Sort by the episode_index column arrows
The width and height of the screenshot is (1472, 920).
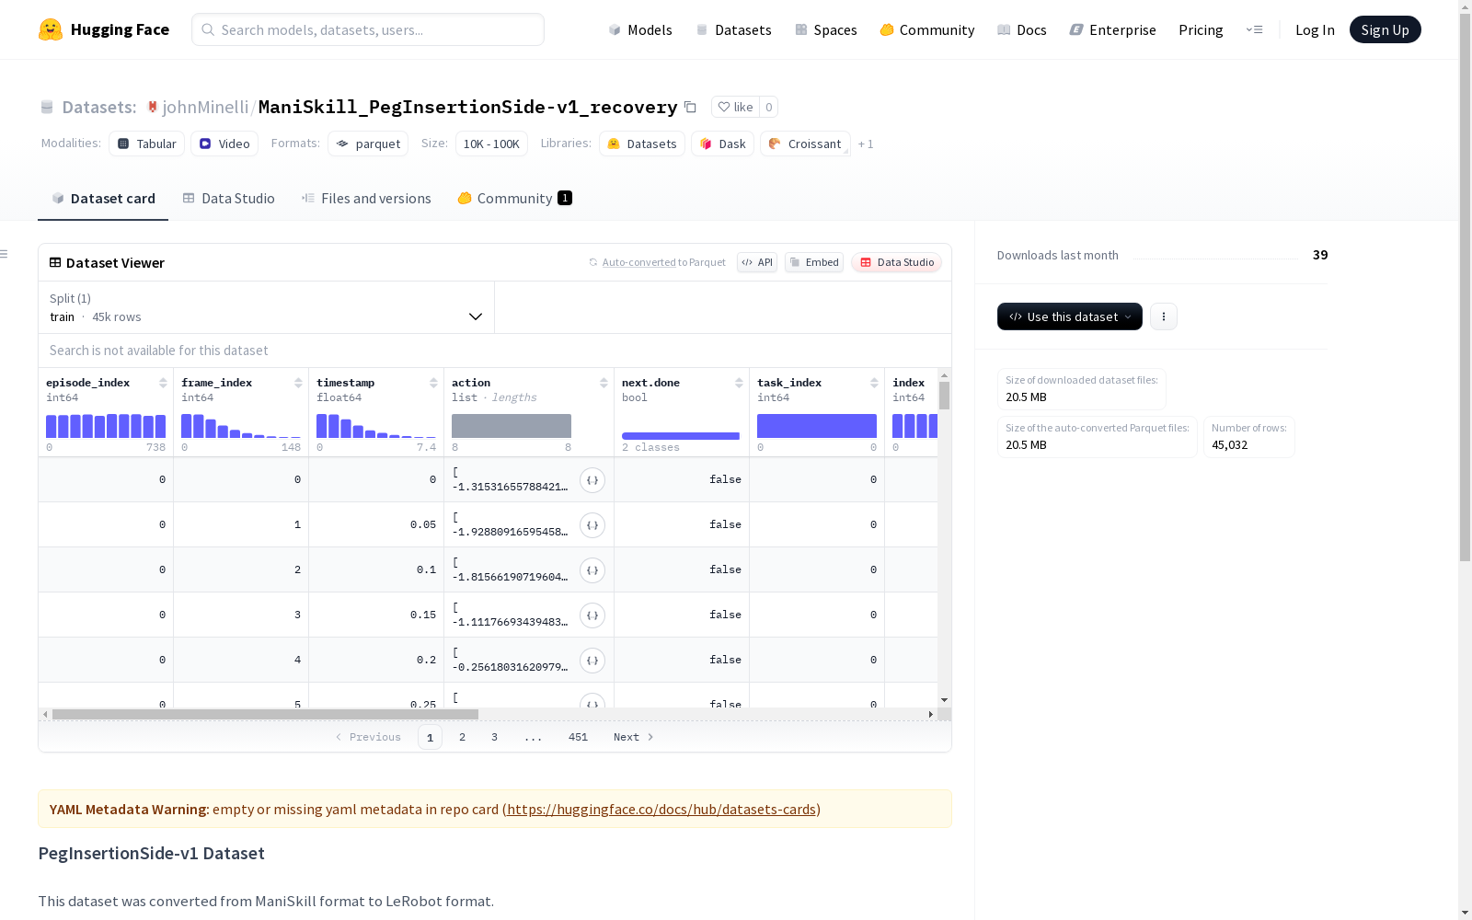(x=163, y=383)
